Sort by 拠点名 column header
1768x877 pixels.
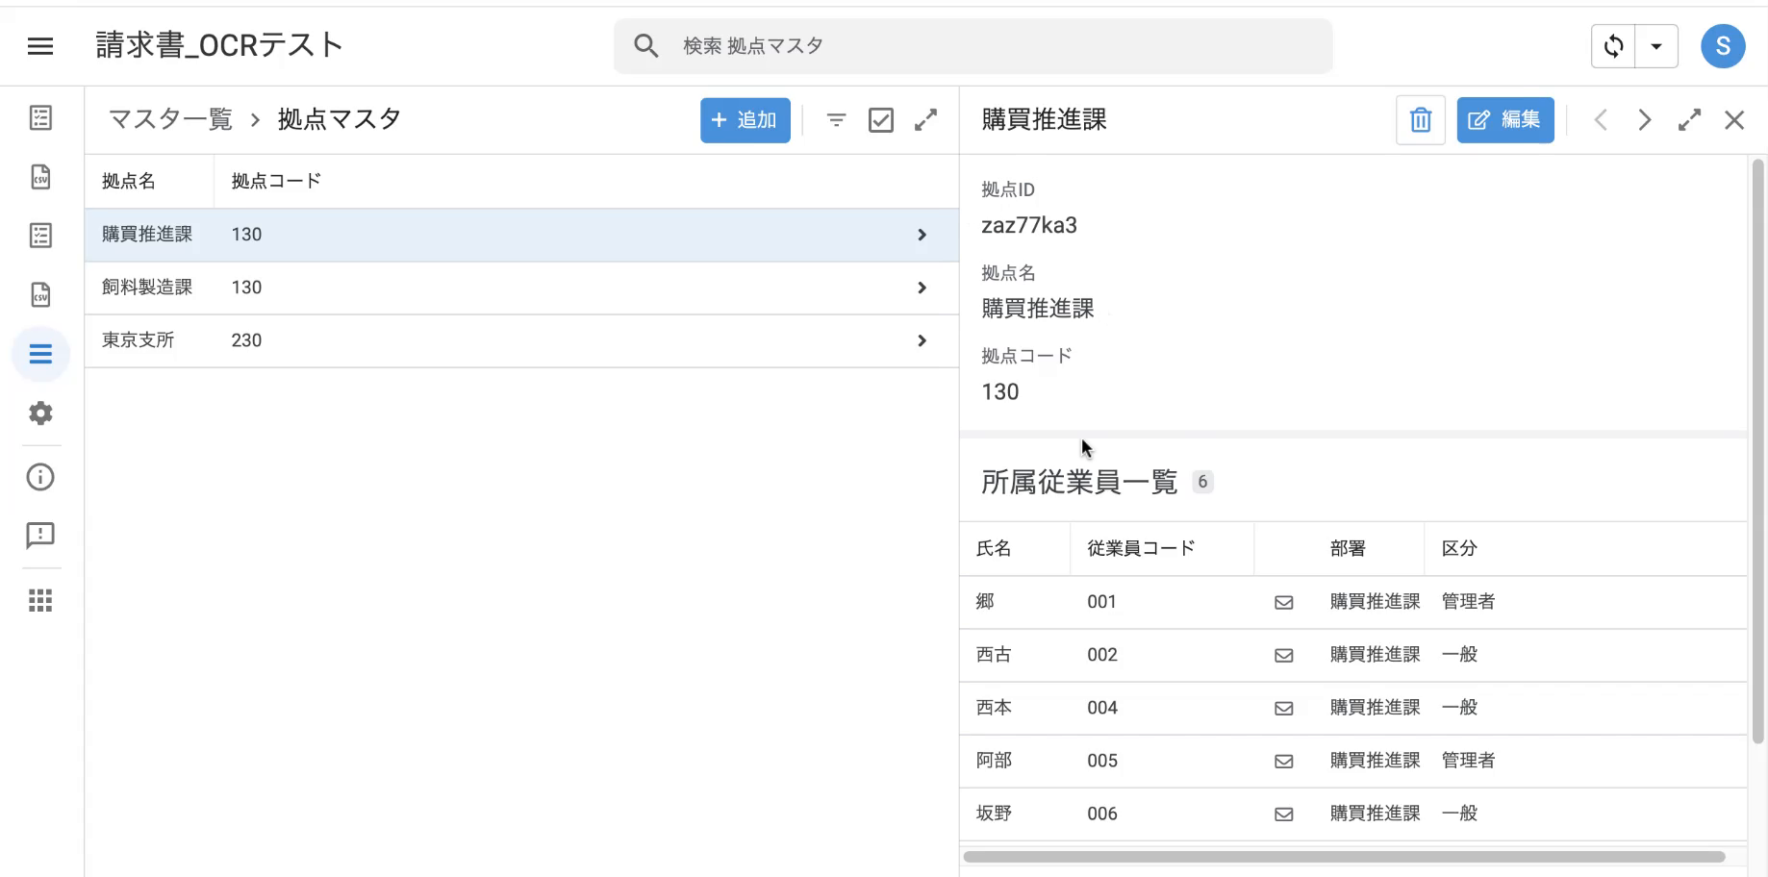click(129, 181)
